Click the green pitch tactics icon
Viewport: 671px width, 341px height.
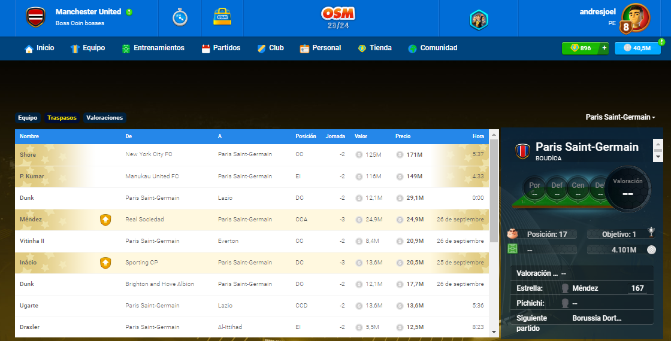tap(512, 249)
